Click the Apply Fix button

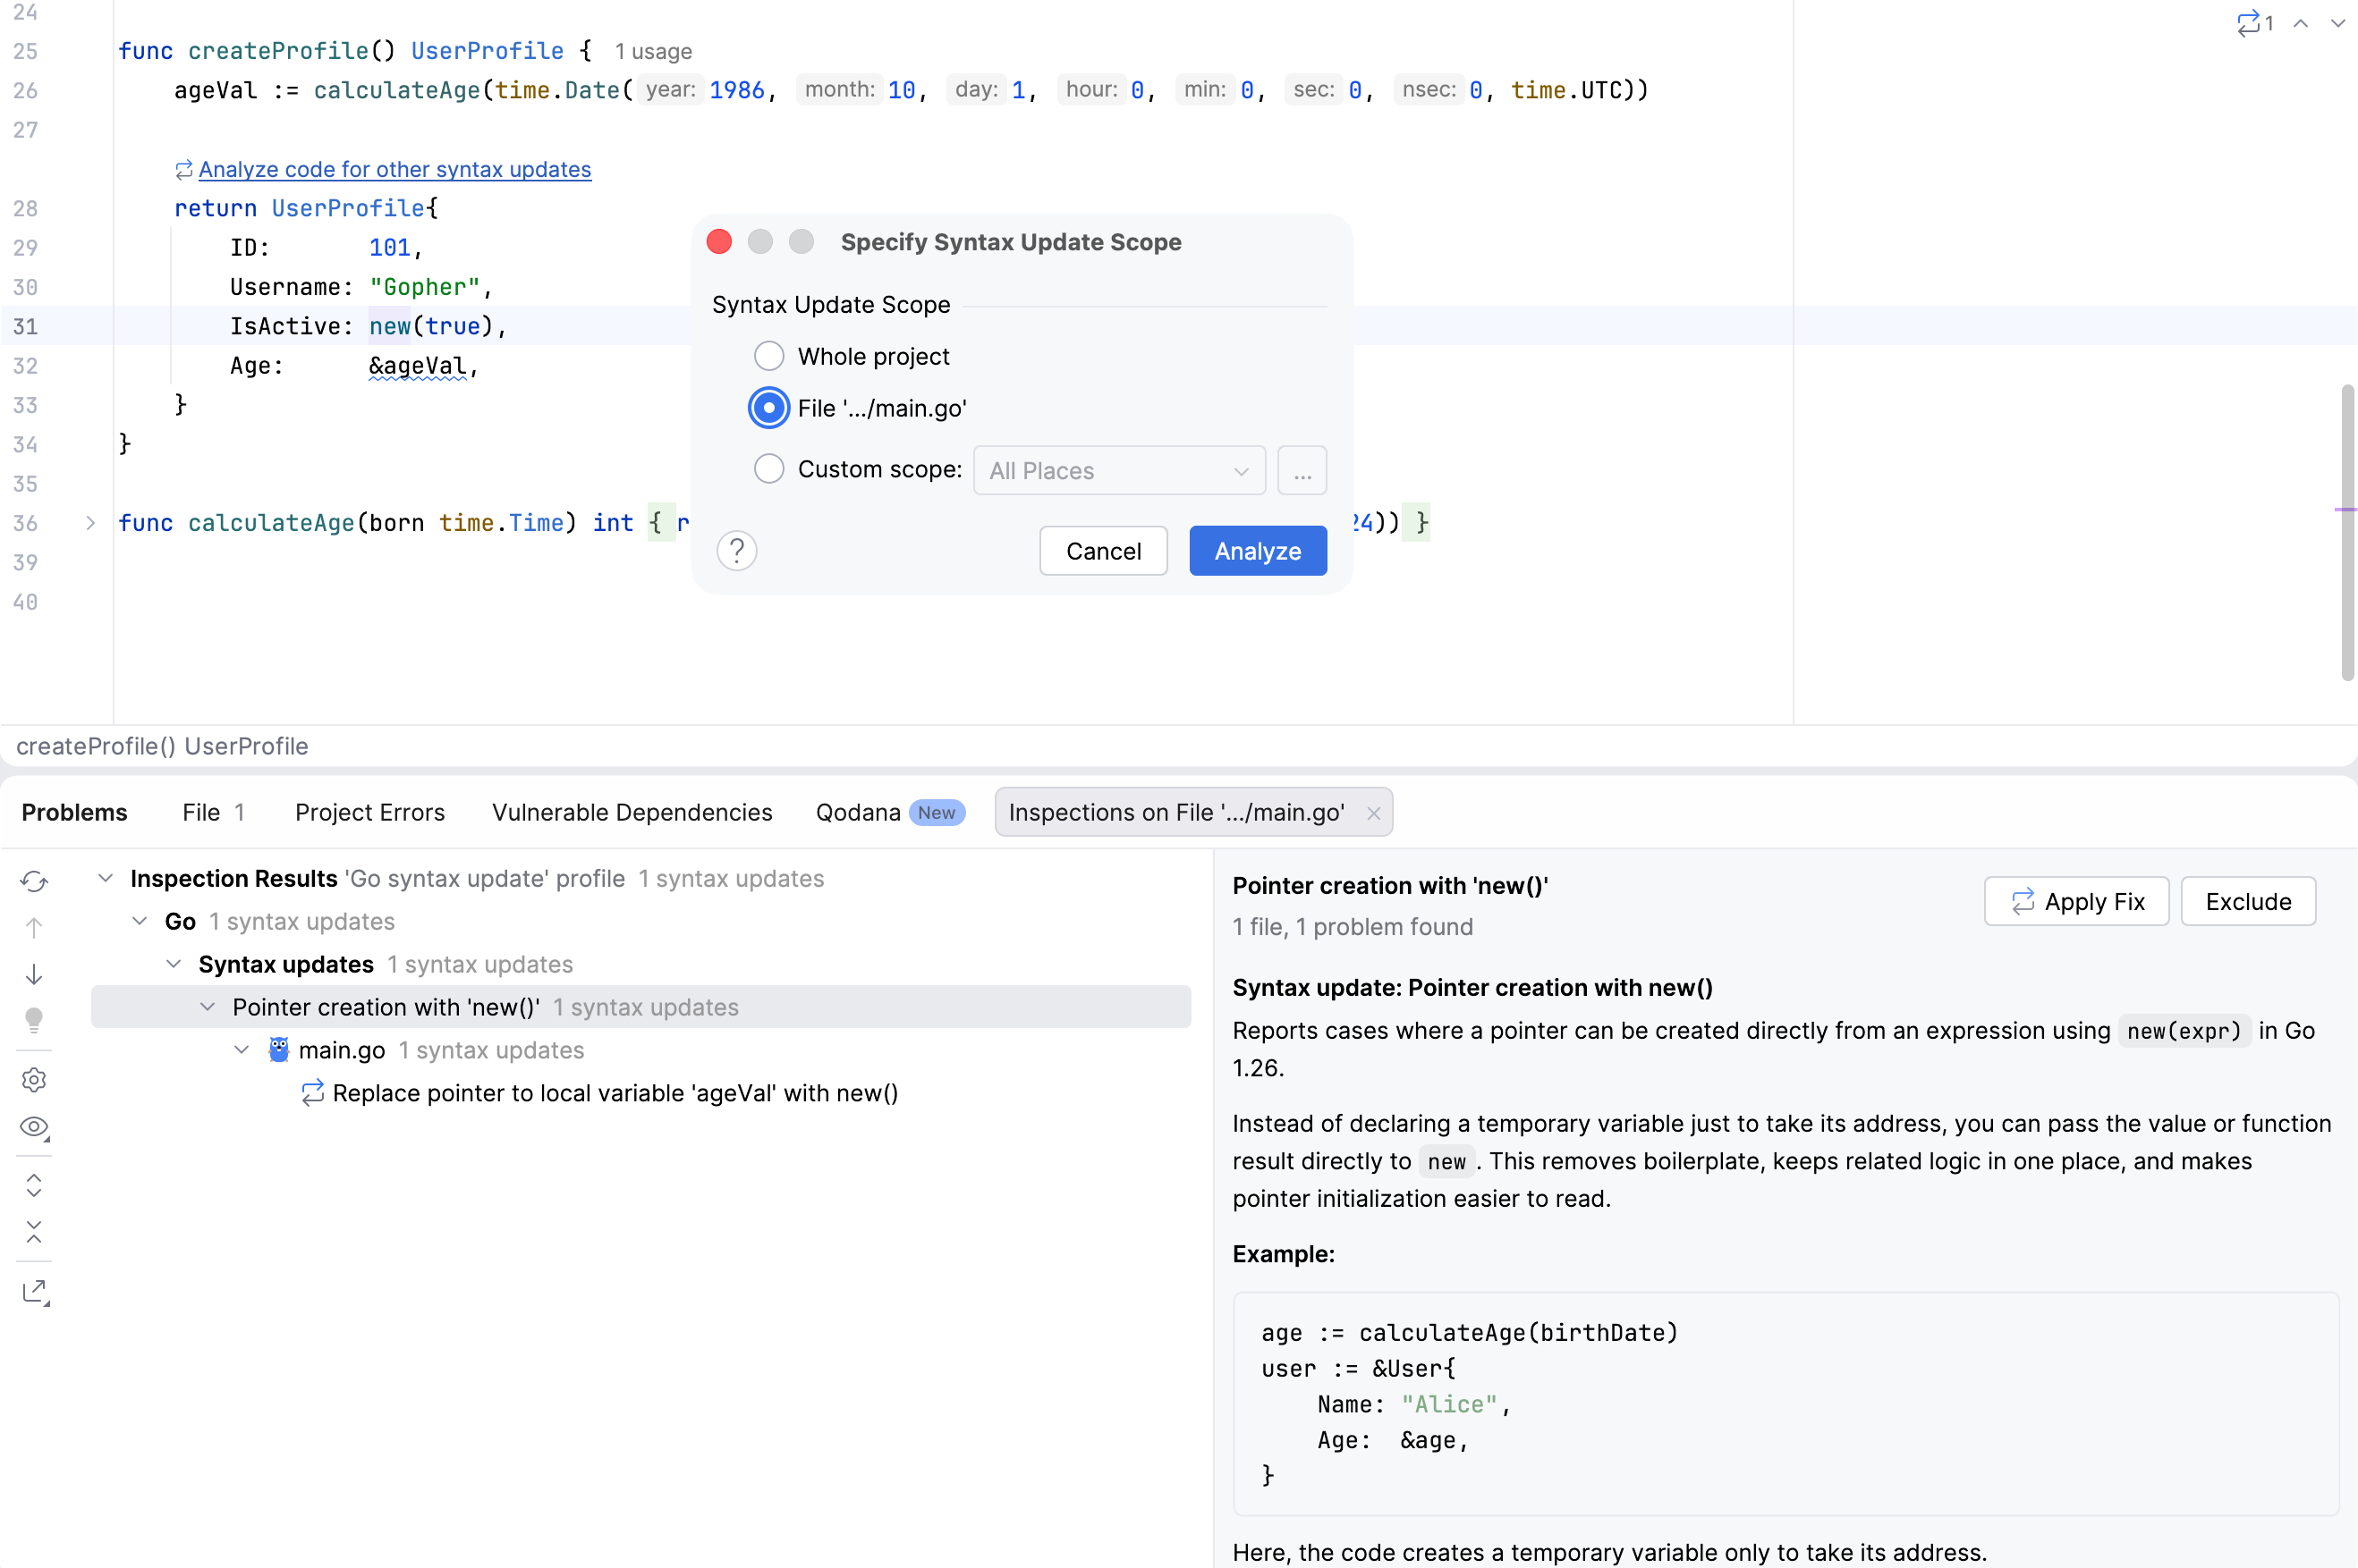pyautogui.click(x=2075, y=901)
